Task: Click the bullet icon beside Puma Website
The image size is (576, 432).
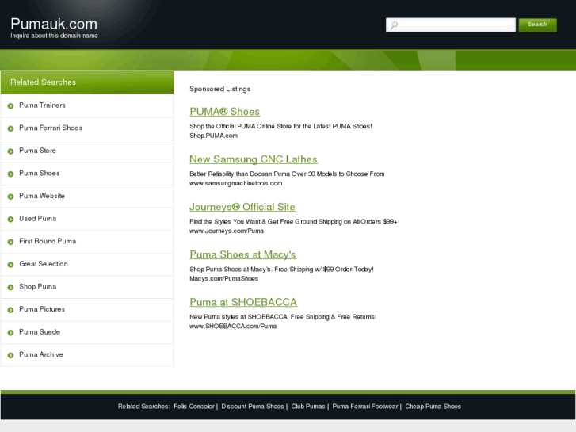Action: pyautogui.click(x=10, y=197)
